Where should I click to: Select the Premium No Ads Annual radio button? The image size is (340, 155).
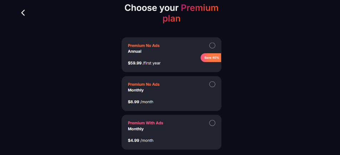click(212, 45)
